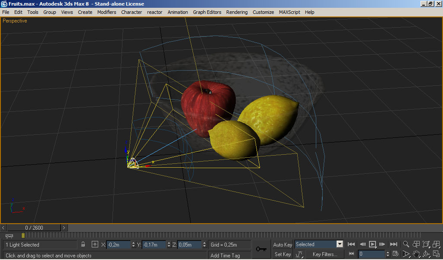
Task: Go to End of animation
Action: click(394, 244)
